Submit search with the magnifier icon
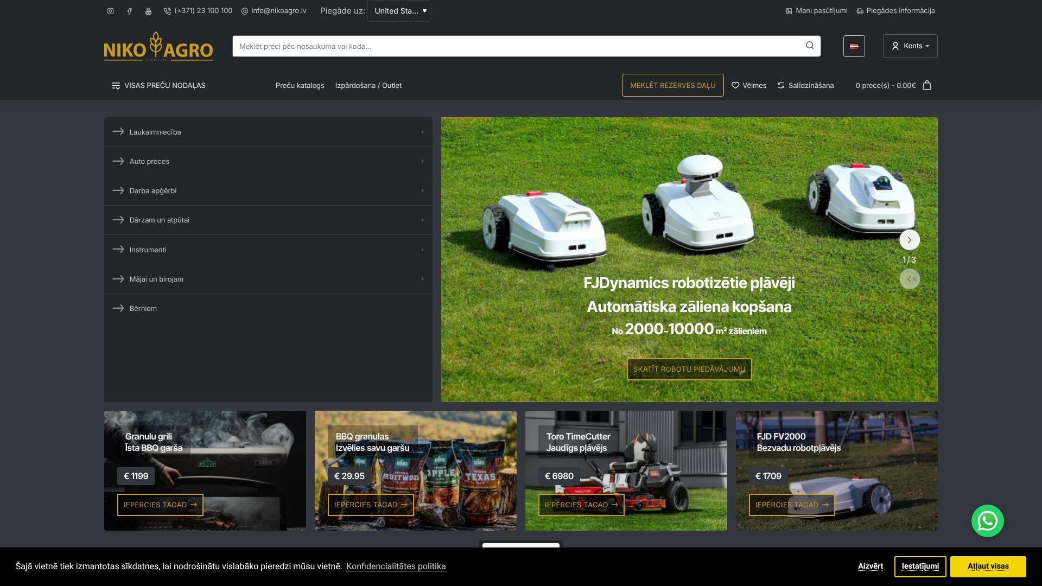The image size is (1042, 586). coord(810,46)
